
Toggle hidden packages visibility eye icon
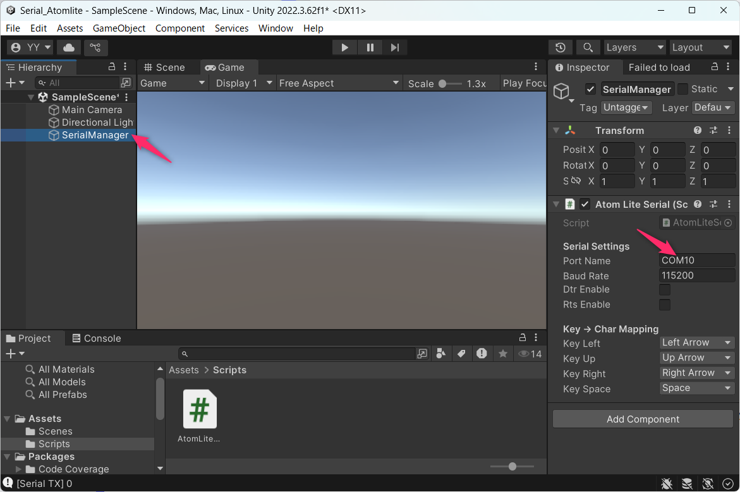(530, 354)
